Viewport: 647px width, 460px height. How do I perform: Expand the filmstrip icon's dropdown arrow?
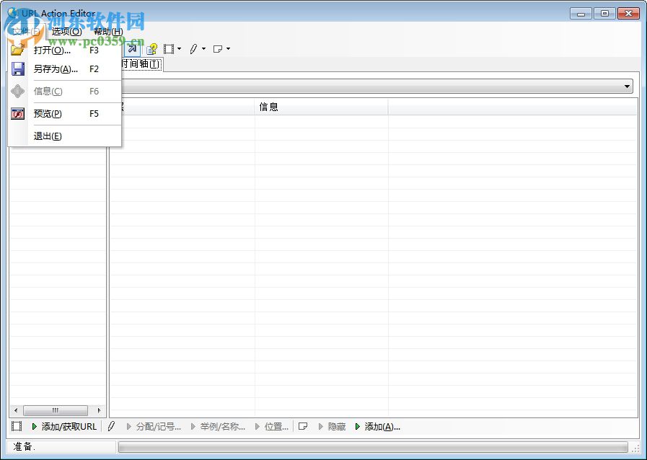[178, 49]
